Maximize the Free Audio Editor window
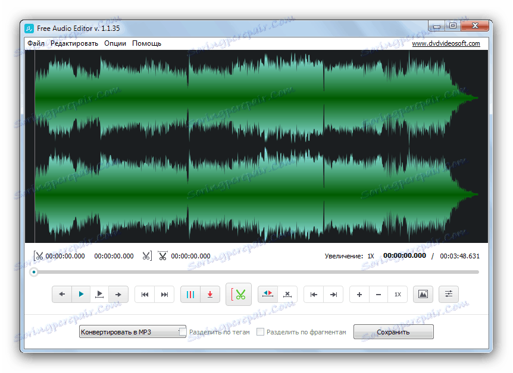Viewport: 513px width, 373px height. pyautogui.click(x=453, y=26)
